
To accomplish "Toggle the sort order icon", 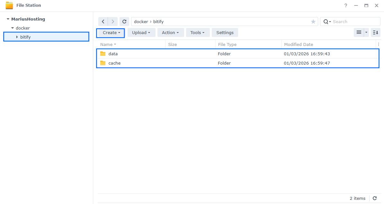I will click(375, 32).
